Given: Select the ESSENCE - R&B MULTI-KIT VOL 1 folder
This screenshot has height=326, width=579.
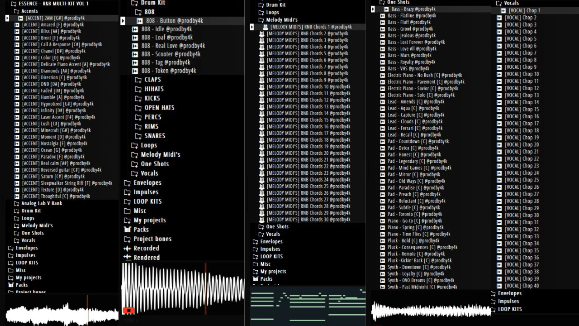Looking at the screenshot, I should click(x=53, y=4).
